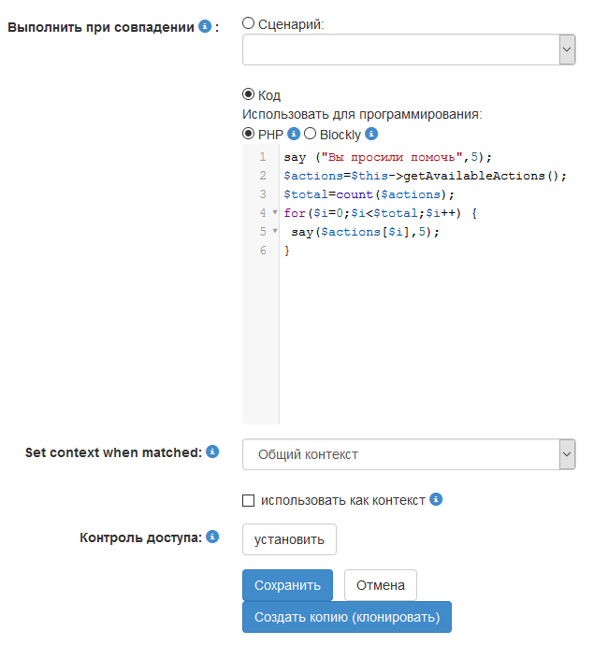
Task: Click the "Сохранить" button
Action: pos(287,585)
